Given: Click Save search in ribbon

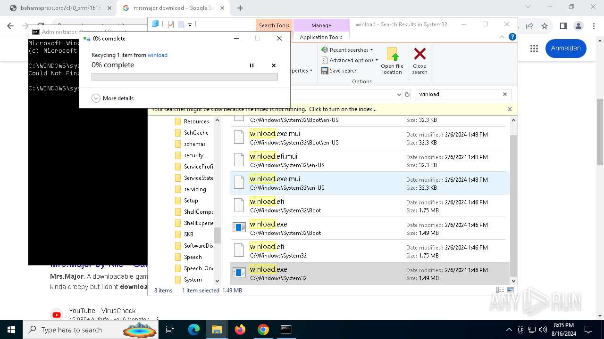Looking at the screenshot, I should click(339, 71).
